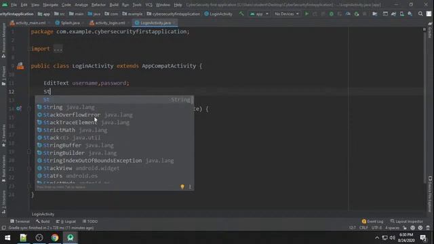The height and width of the screenshot is (244, 434).
Task: Select String java.lang from completion list
Action: 115,107
